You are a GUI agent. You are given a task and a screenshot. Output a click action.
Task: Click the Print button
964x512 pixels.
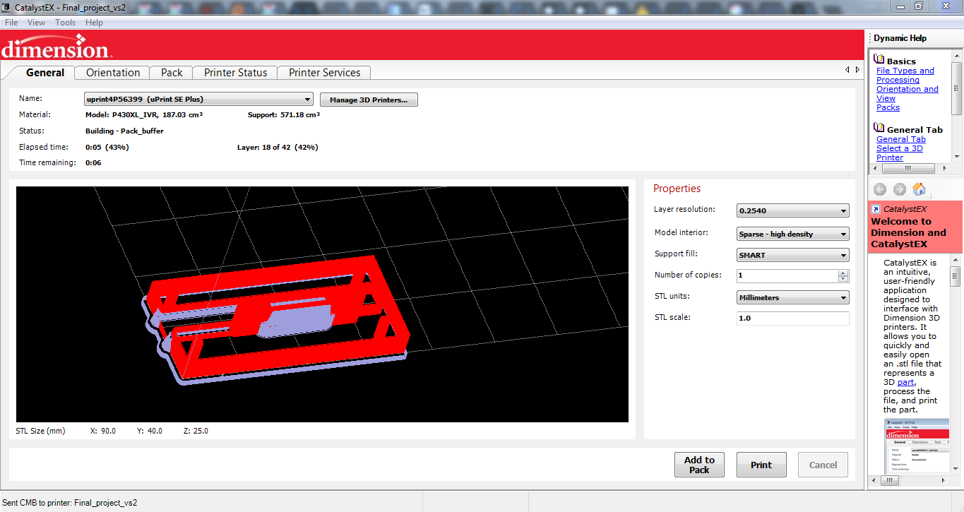coord(761,465)
